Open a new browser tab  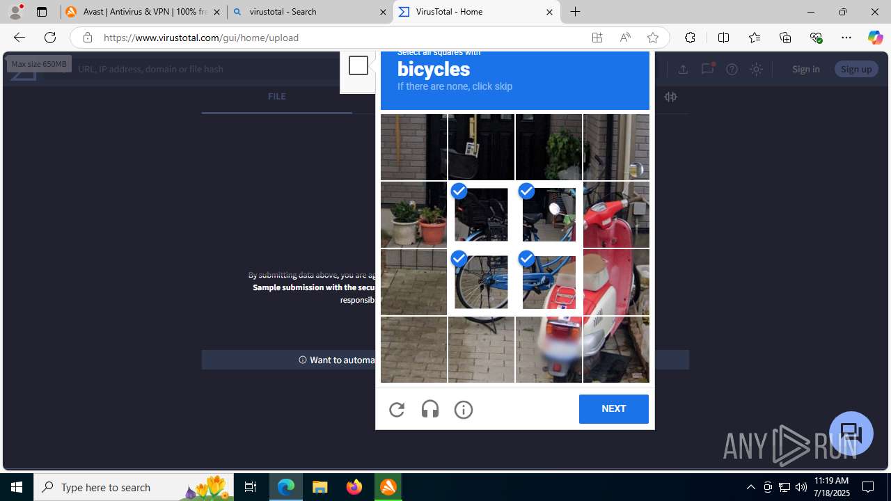click(x=576, y=12)
